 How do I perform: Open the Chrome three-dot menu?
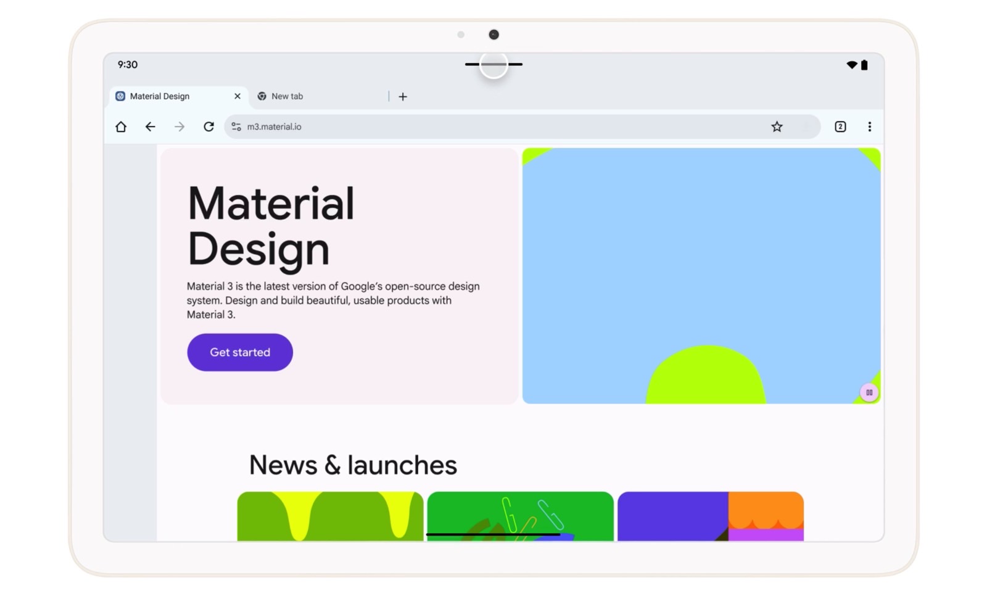coord(870,126)
